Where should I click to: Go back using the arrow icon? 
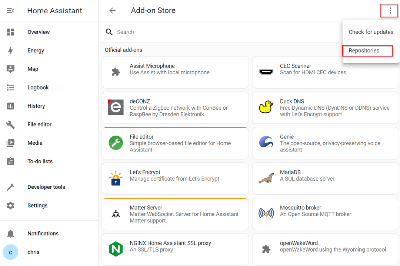pyautogui.click(x=113, y=10)
